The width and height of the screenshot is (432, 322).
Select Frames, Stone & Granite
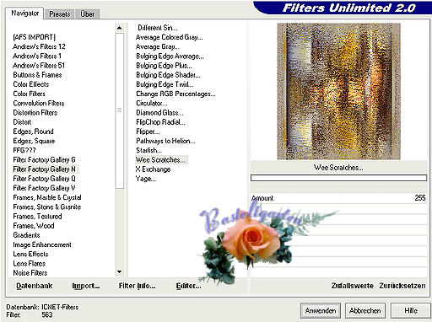tap(46, 207)
